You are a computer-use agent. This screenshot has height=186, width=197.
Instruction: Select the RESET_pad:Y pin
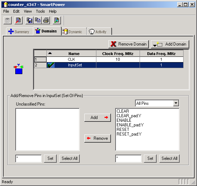pyautogui.click(x=129, y=134)
